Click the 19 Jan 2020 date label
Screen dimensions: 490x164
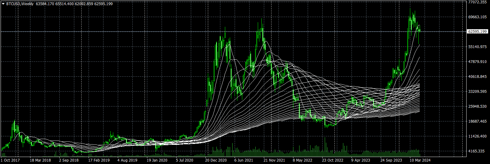click(157, 160)
